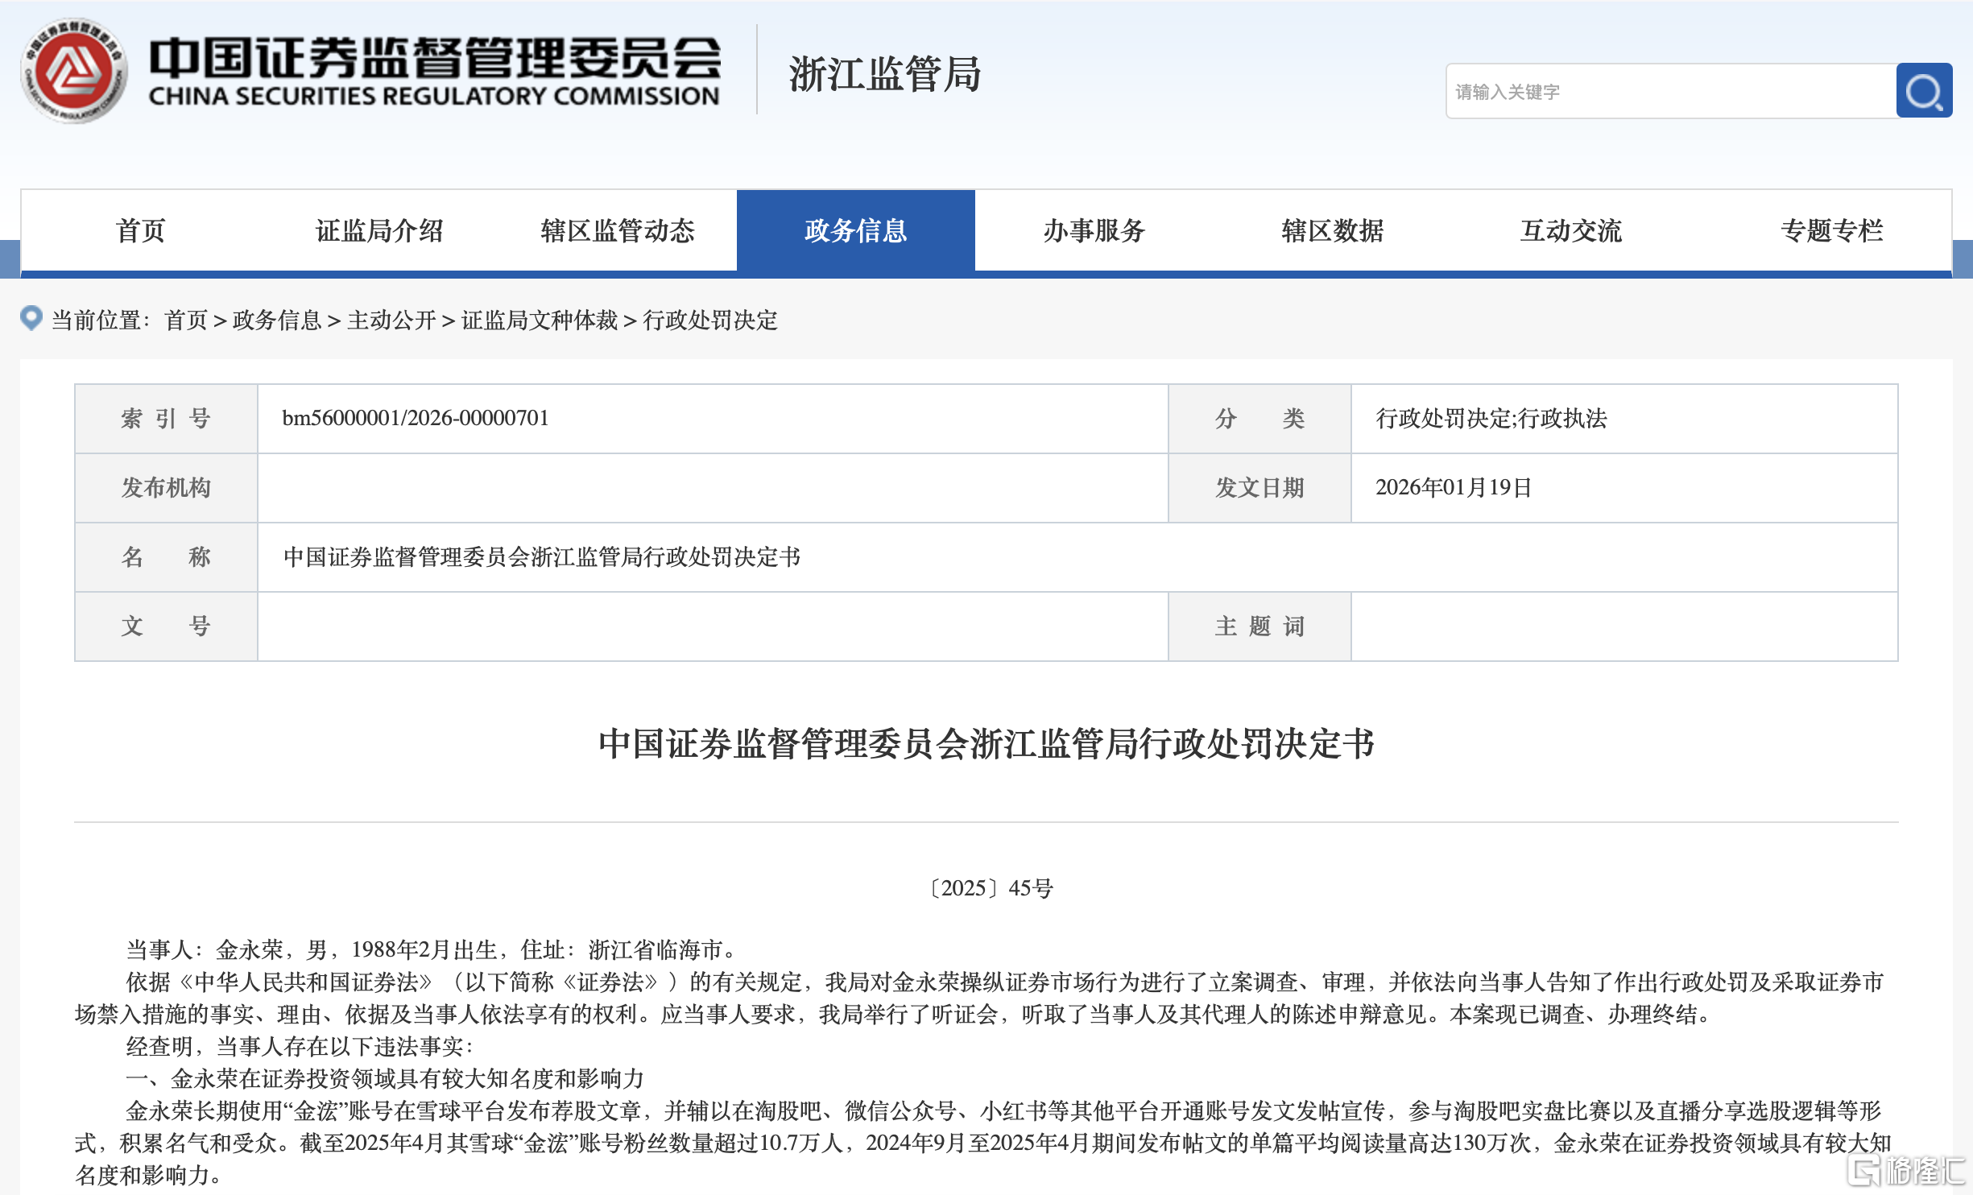
Task: Open the 辖区监管动态 navigation tab
Action: (618, 231)
